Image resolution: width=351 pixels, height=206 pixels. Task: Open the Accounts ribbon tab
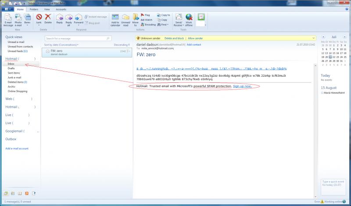tap(61, 9)
